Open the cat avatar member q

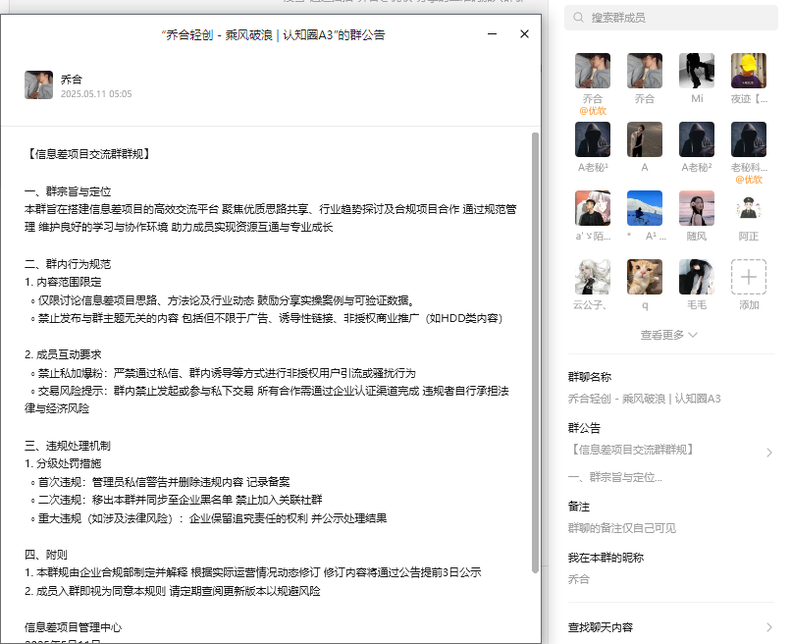coord(645,277)
